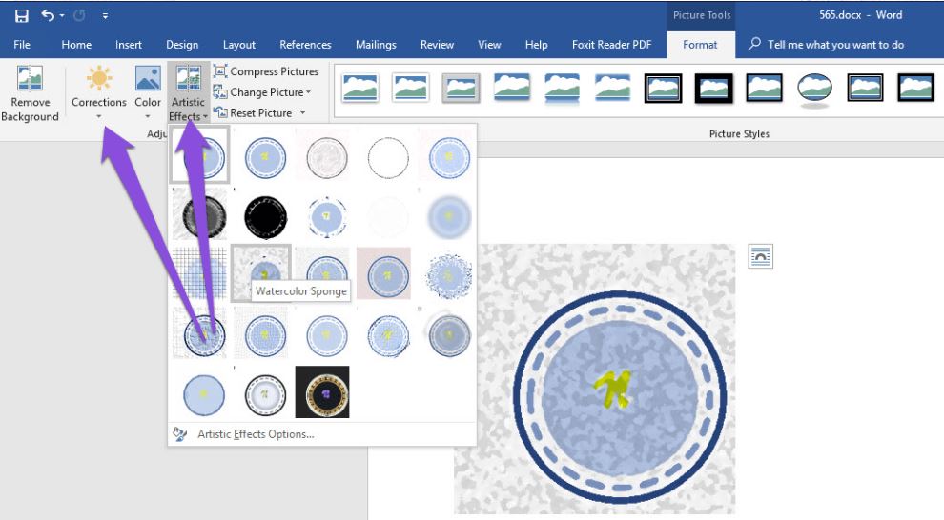The height and width of the screenshot is (520, 944).
Task: Open the Change Picture dropdown arrow
Action: pos(308,92)
